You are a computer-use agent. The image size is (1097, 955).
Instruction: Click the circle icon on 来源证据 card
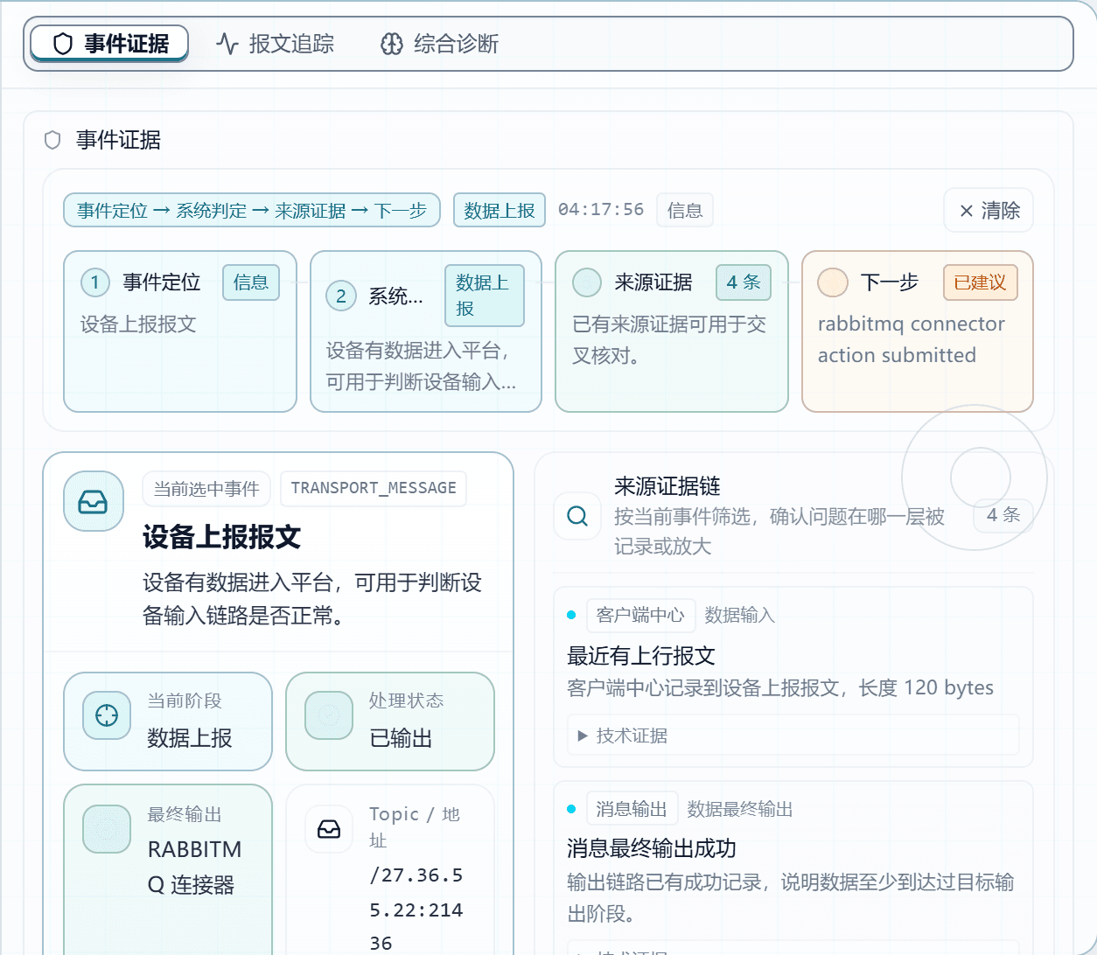[587, 282]
